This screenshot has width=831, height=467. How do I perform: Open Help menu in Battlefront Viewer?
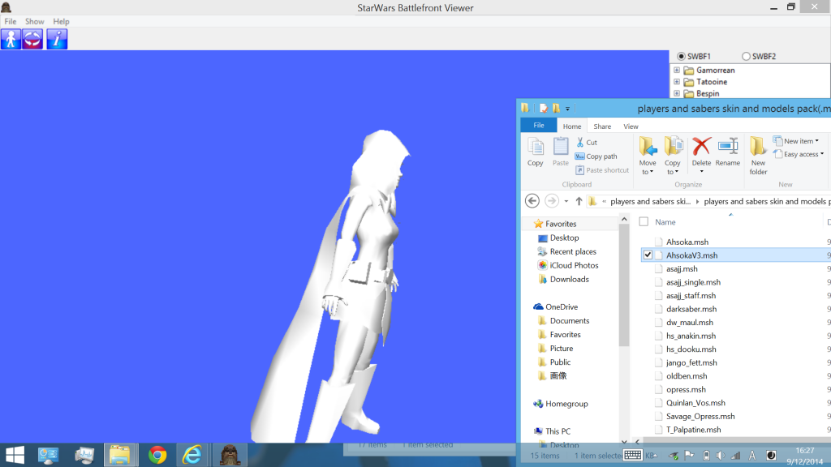[x=61, y=21]
